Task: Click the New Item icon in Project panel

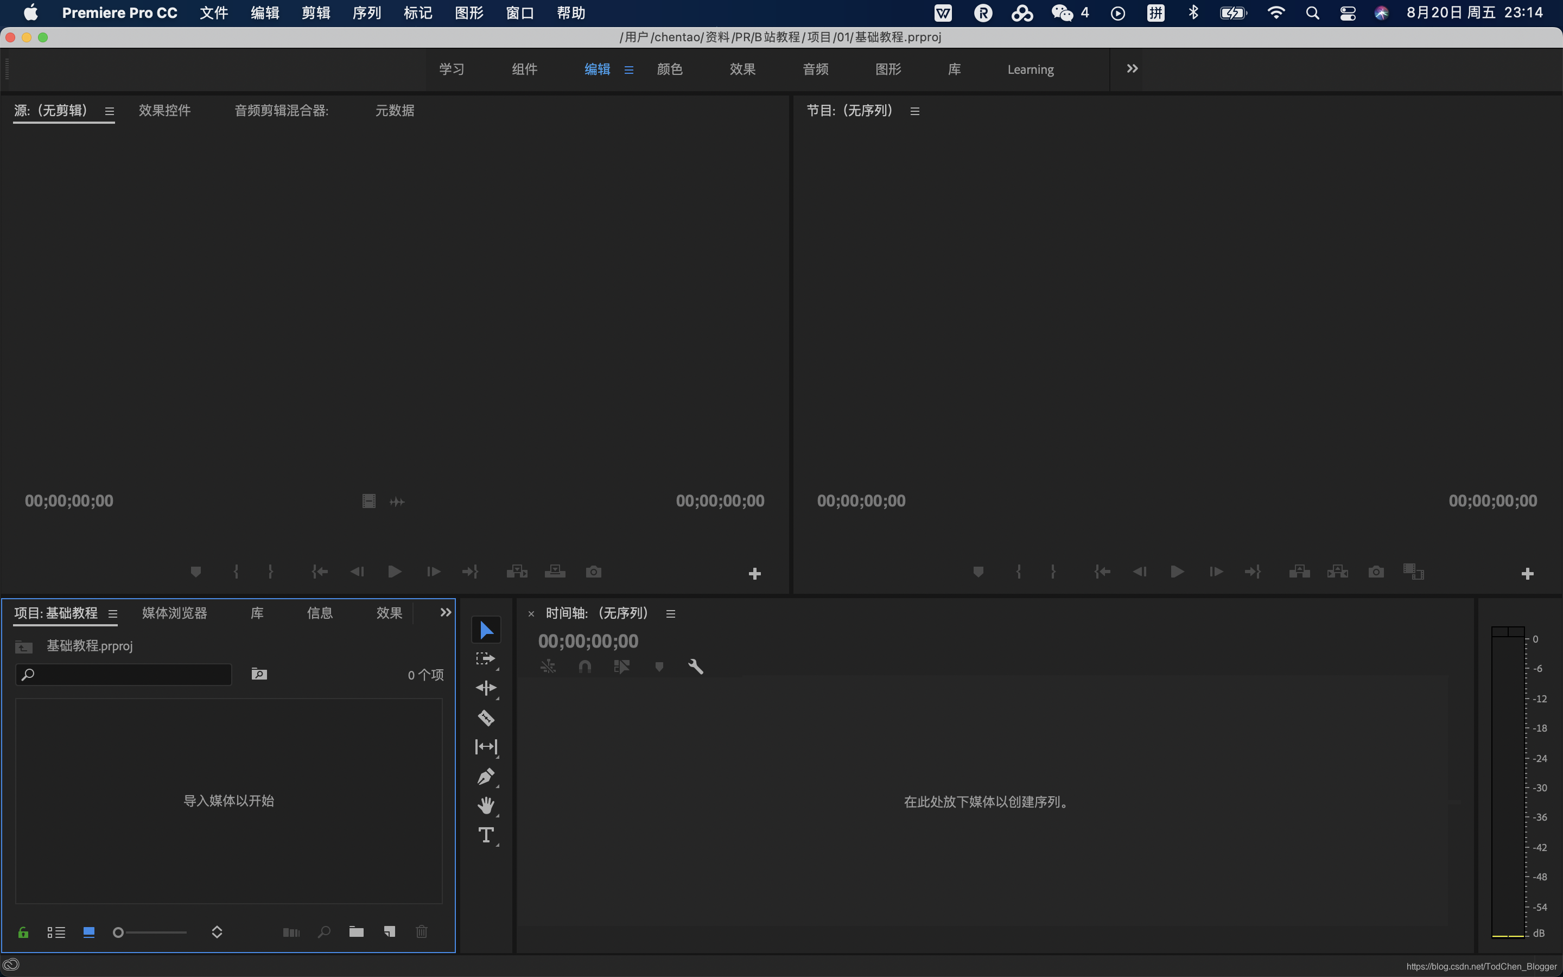Action: coord(390,932)
